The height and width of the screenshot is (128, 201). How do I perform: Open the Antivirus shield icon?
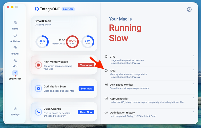(x=15, y=35)
